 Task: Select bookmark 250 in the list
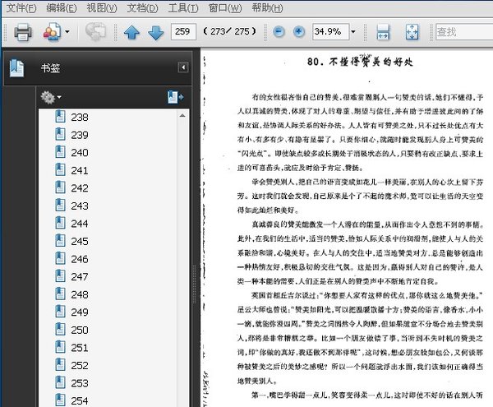[79, 330]
